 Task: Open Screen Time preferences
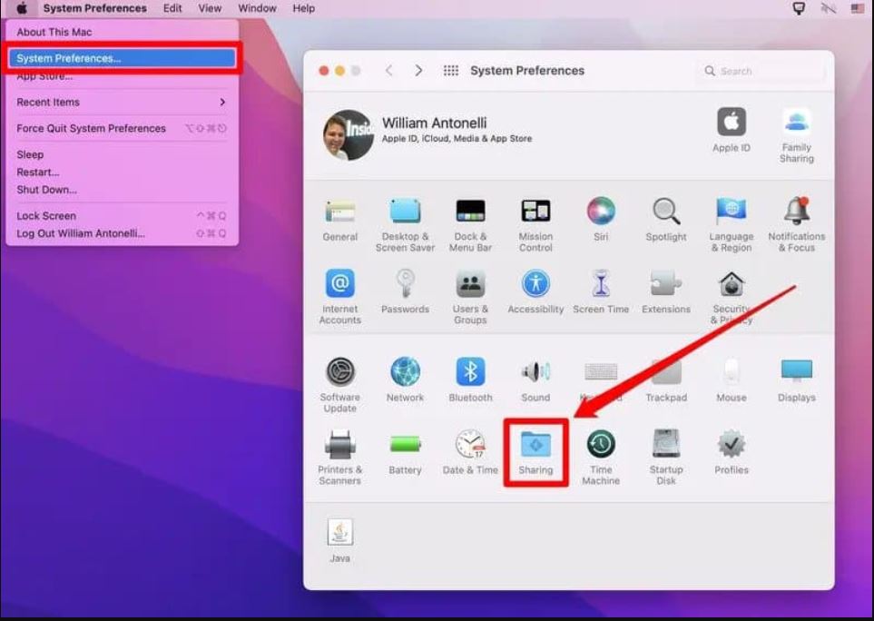point(601,292)
